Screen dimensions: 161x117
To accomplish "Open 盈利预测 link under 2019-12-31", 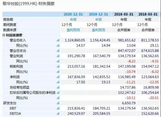I will point(98,30).
